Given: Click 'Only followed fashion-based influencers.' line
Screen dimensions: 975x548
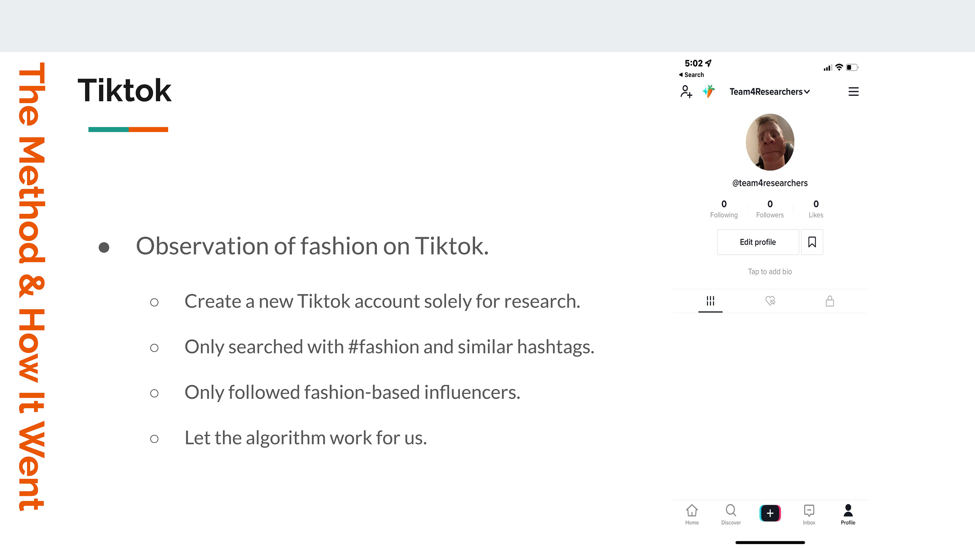Looking at the screenshot, I should click(352, 392).
